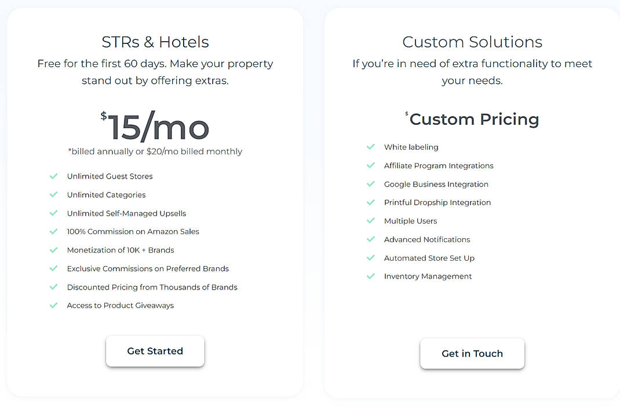Select the check next to Advanced Notifications

coord(371,240)
